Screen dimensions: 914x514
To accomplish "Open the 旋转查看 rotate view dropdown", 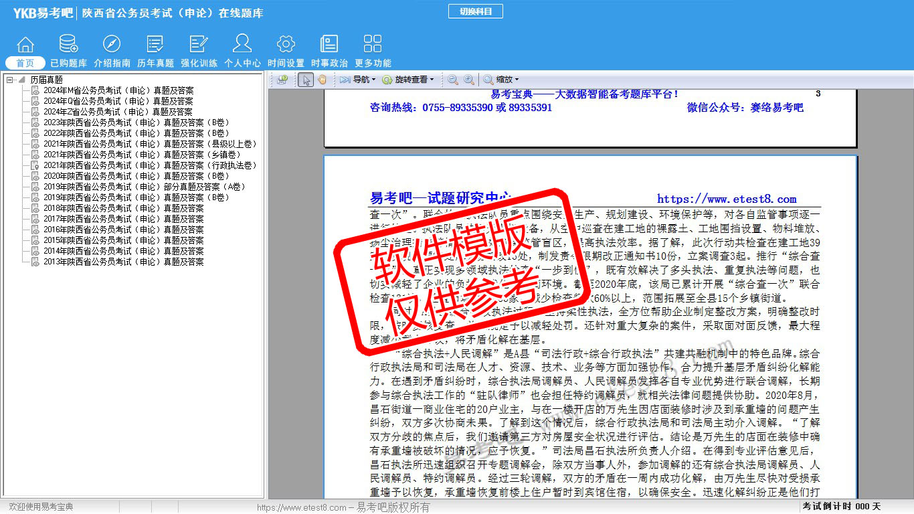I will 407,80.
